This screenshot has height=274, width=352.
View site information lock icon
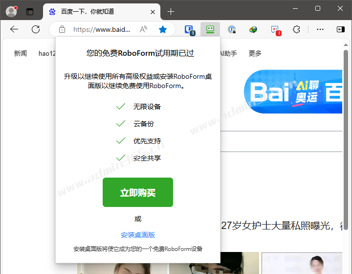pyautogui.click(x=62, y=29)
